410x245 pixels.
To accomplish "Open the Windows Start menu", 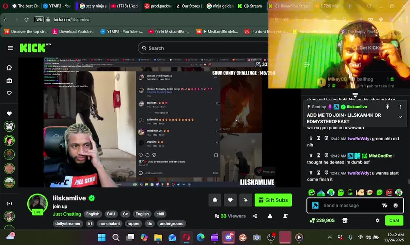I will coord(101,237).
